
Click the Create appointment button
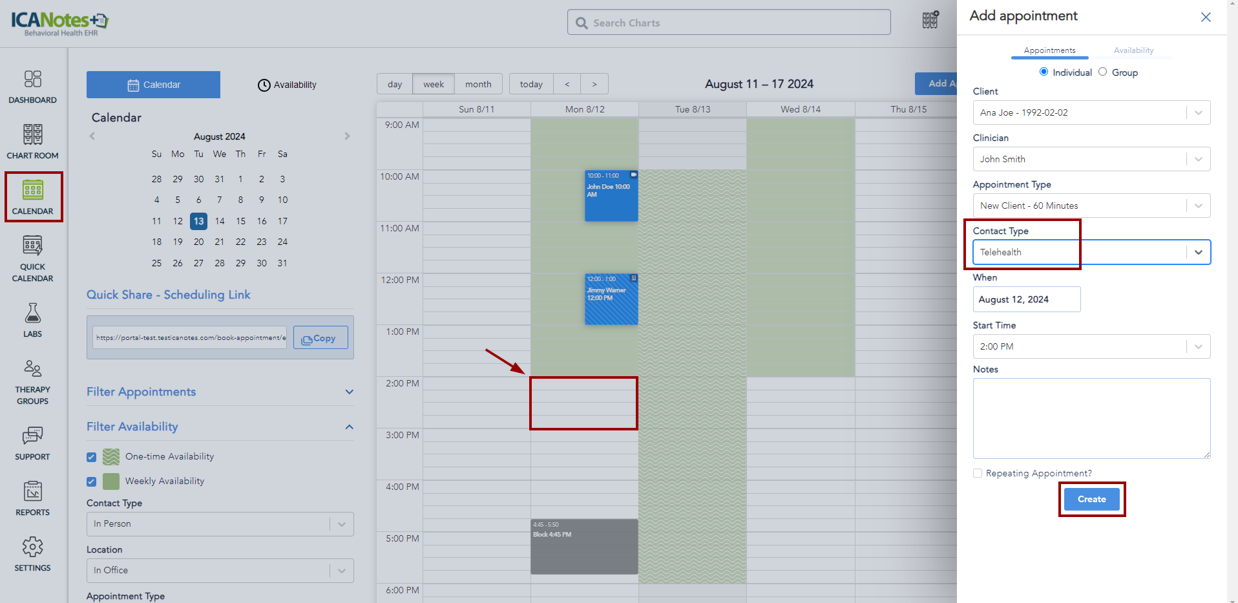[x=1091, y=499]
